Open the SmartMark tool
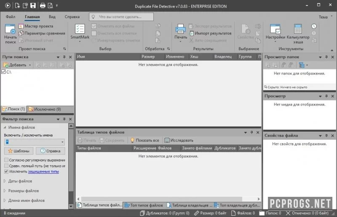337x217 pixels. 80,33
